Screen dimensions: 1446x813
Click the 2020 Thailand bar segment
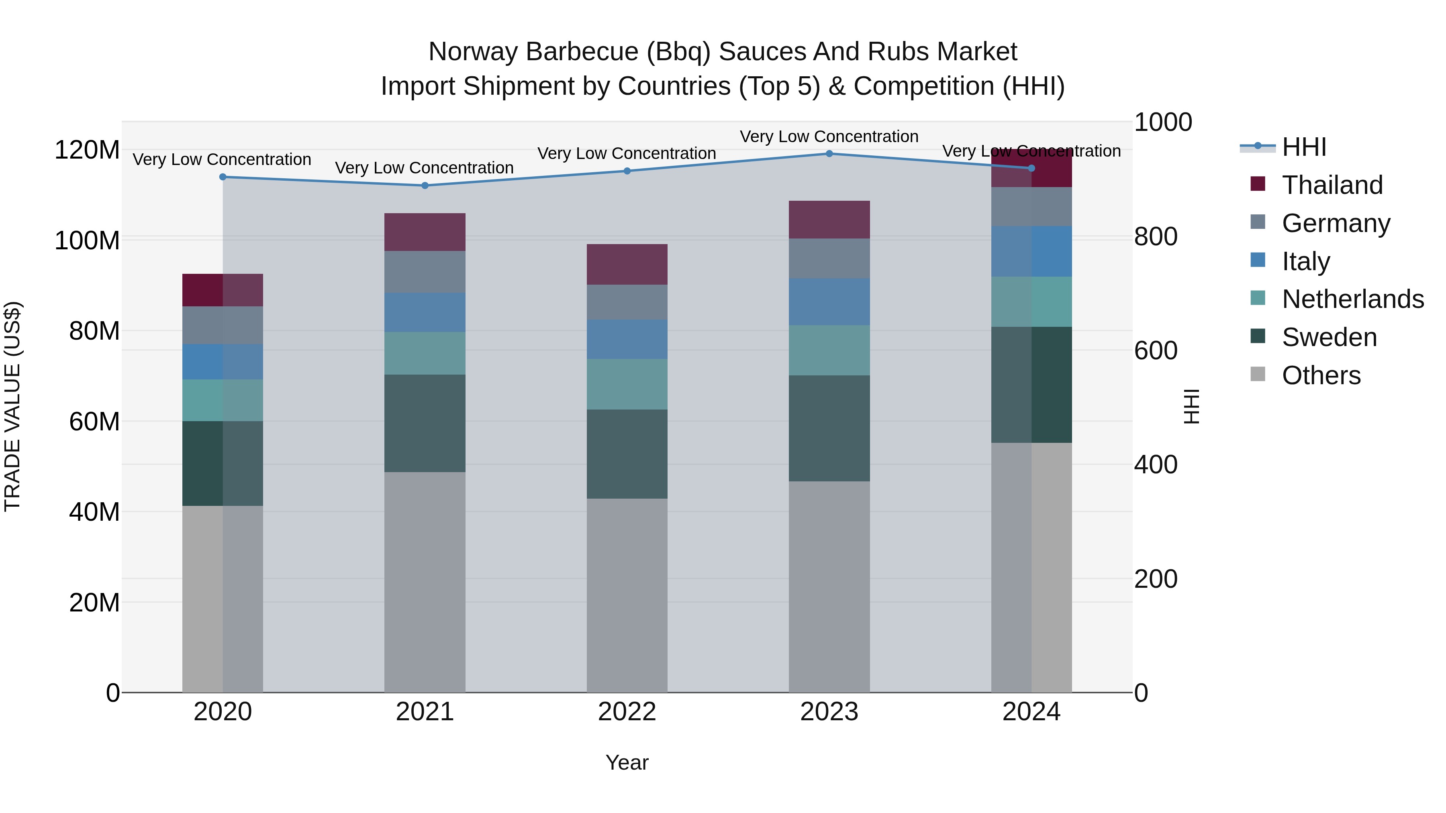click(223, 290)
